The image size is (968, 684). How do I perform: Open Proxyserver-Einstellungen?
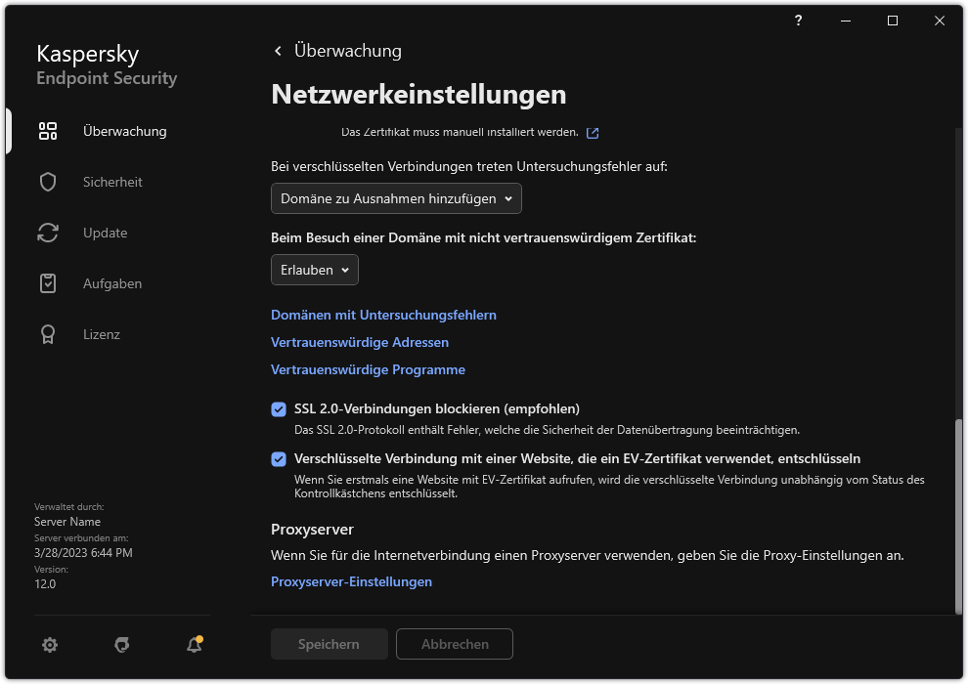(351, 581)
